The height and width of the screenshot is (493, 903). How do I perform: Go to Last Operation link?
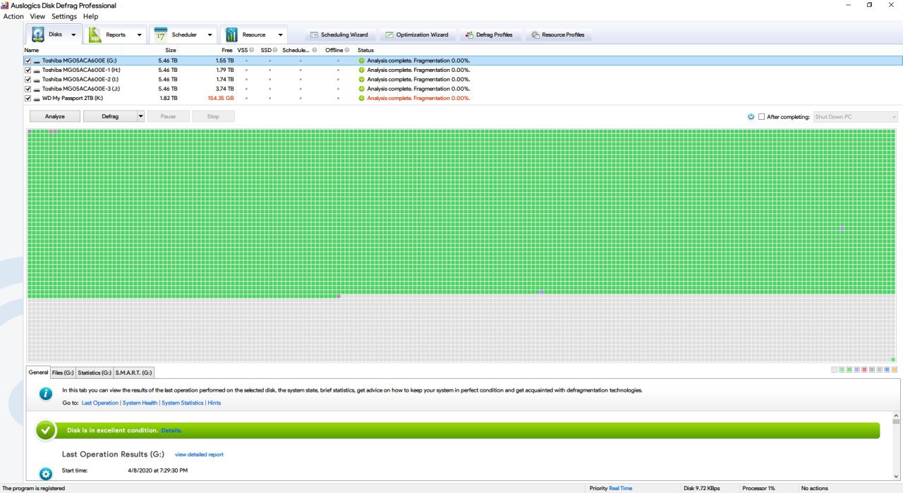(x=100, y=403)
